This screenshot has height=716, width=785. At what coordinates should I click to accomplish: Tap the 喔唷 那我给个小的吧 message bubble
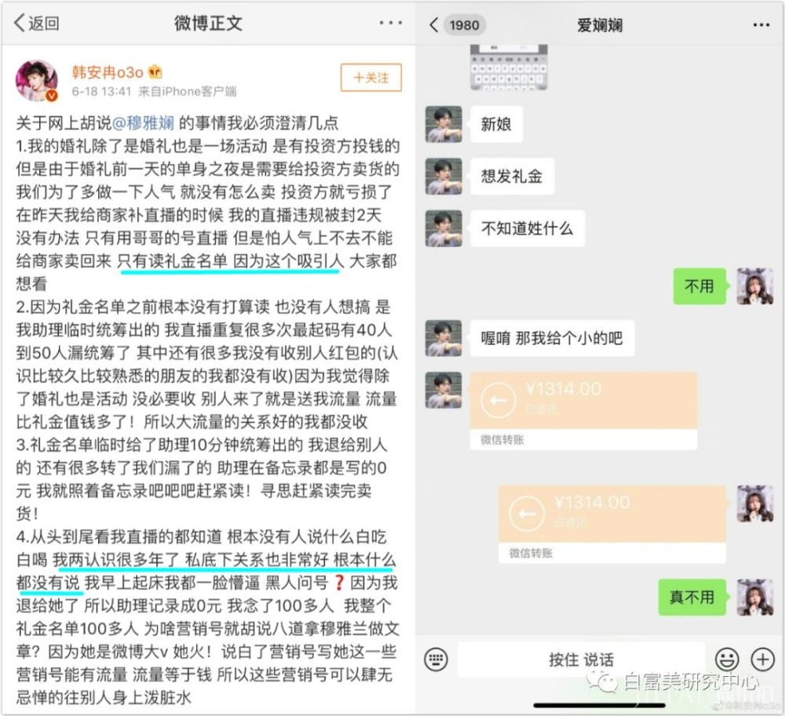pos(552,339)
